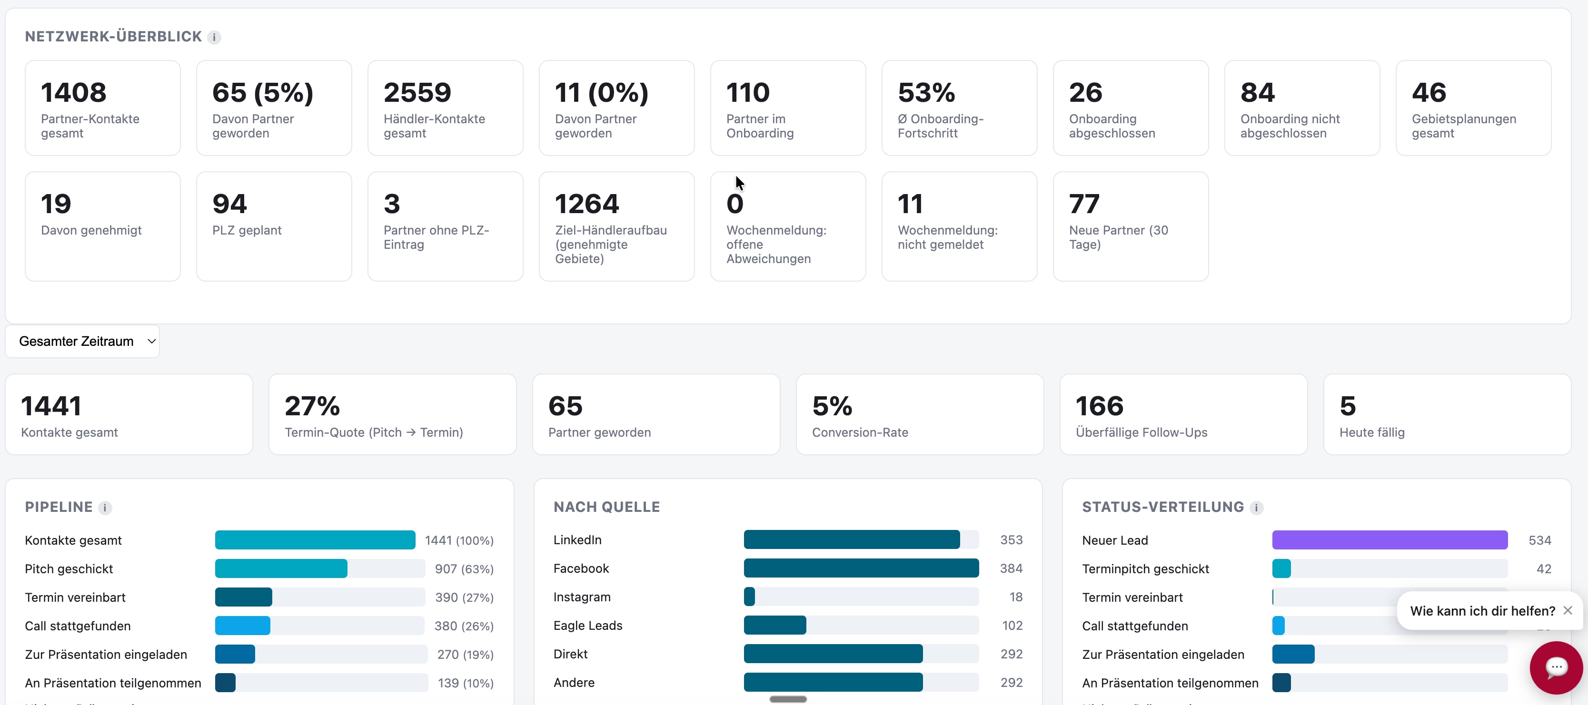Click the horizontal scrollbar handle at bottom
The width and height of the screenshot is (1588, 705).
tap(788, 699)
